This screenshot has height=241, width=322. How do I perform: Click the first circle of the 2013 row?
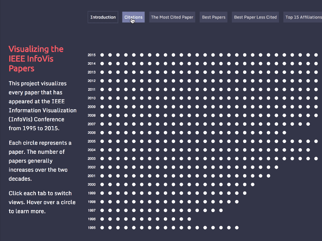102,72
